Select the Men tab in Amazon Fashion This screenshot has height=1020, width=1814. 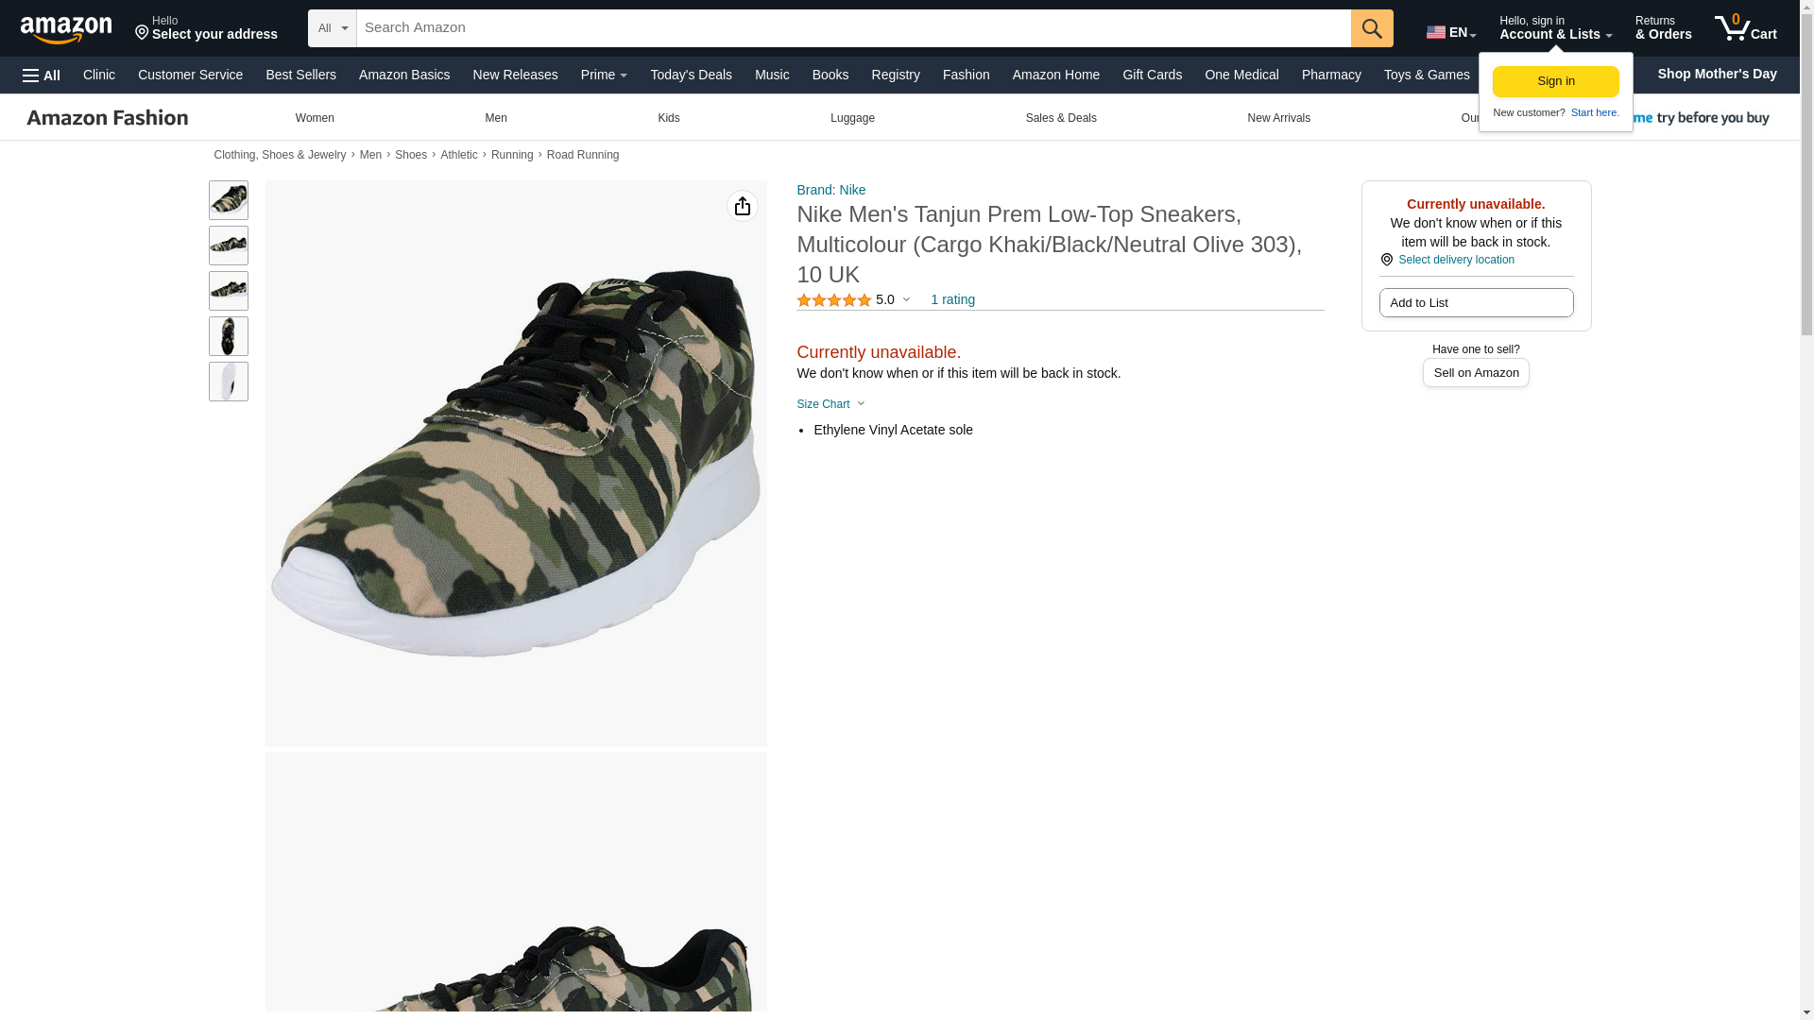point(495,118)
